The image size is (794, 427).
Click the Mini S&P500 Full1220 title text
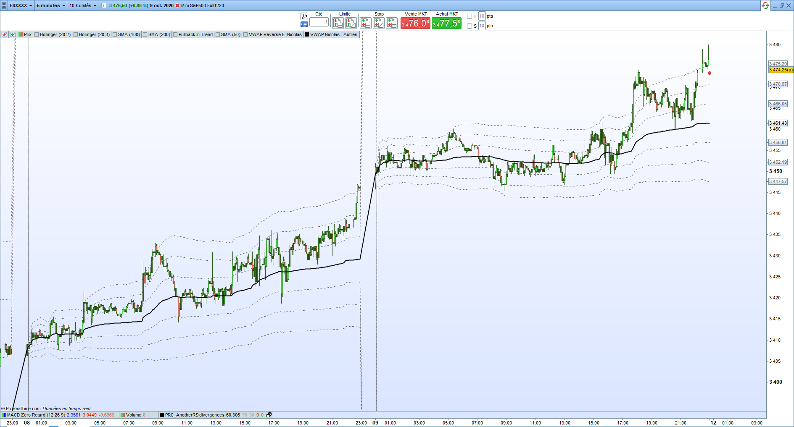coord(203,5)
